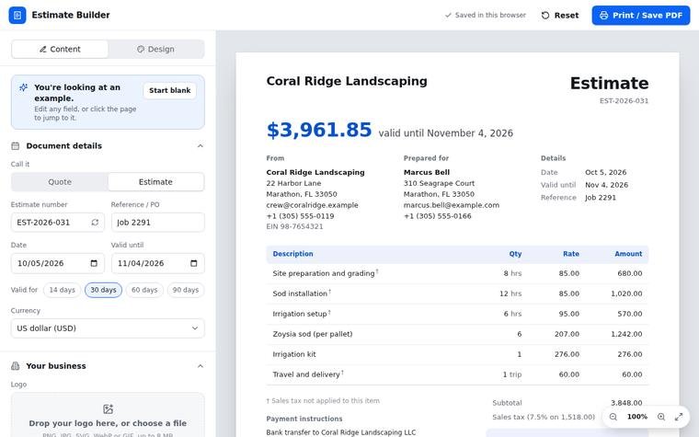The height and width of the screenshot is (437, 699).
Task: Collapse the Your business section
Action: [201, 366]
